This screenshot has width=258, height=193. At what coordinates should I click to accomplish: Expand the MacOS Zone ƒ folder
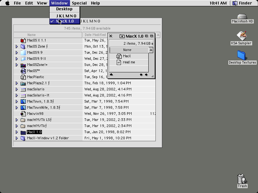click(x=17, y=46)
